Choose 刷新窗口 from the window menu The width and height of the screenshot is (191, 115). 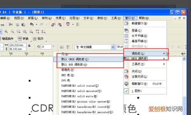(145, 84)
